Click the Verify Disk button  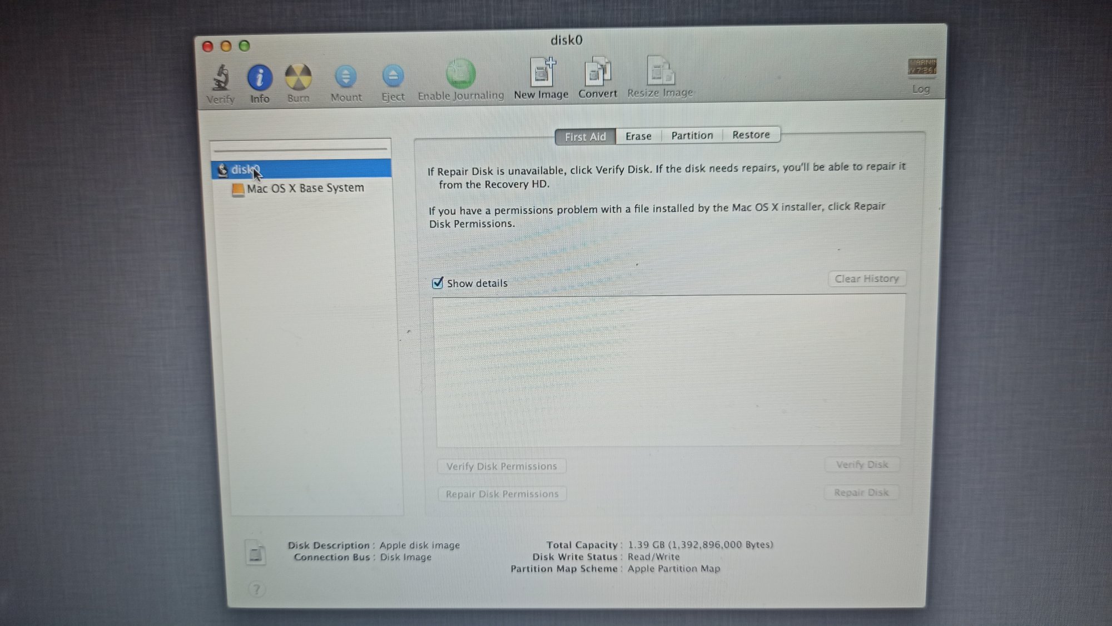click(861, 465)
